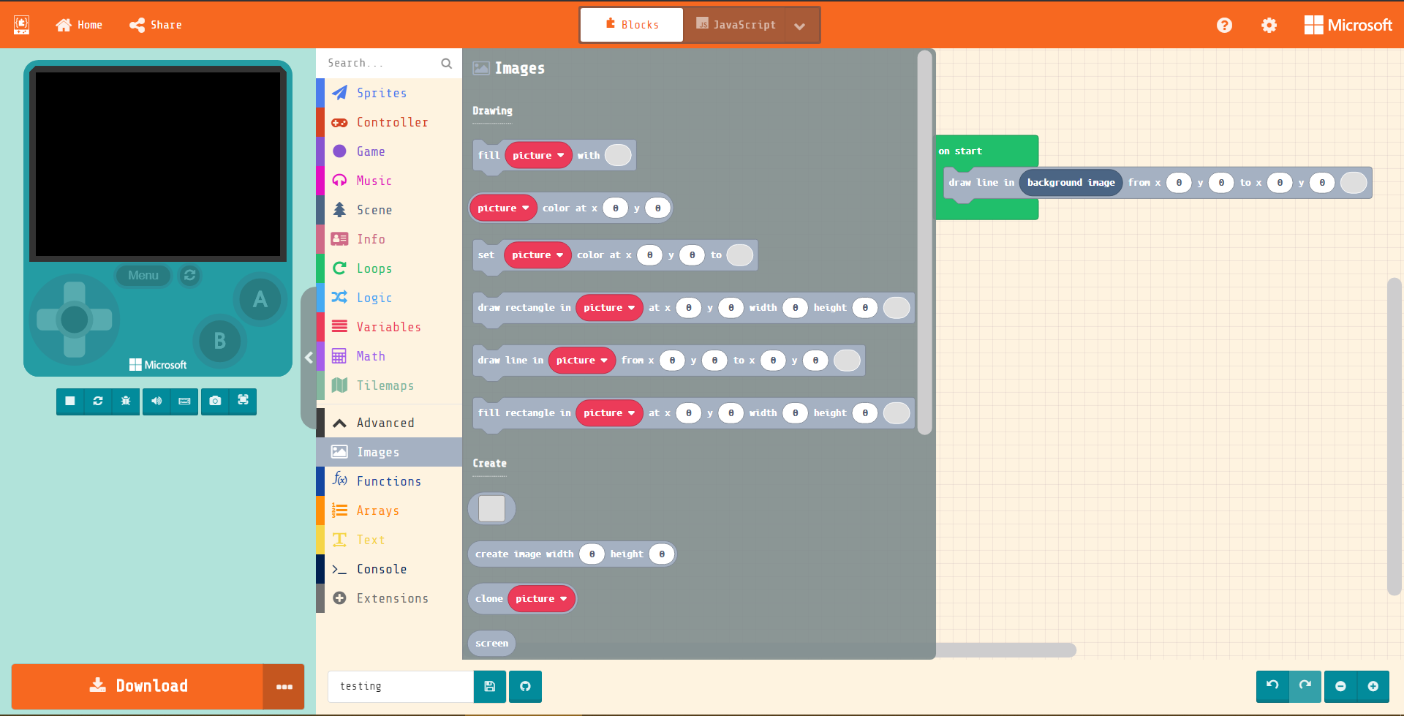Viewport: 1404px width, 716px height.
Task: Open the picture dropdown in fill block
Action: click(x=538, y=155)
